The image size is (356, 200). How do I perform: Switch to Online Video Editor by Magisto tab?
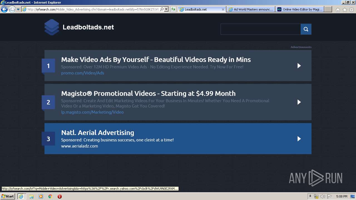[x=300, y=9]
